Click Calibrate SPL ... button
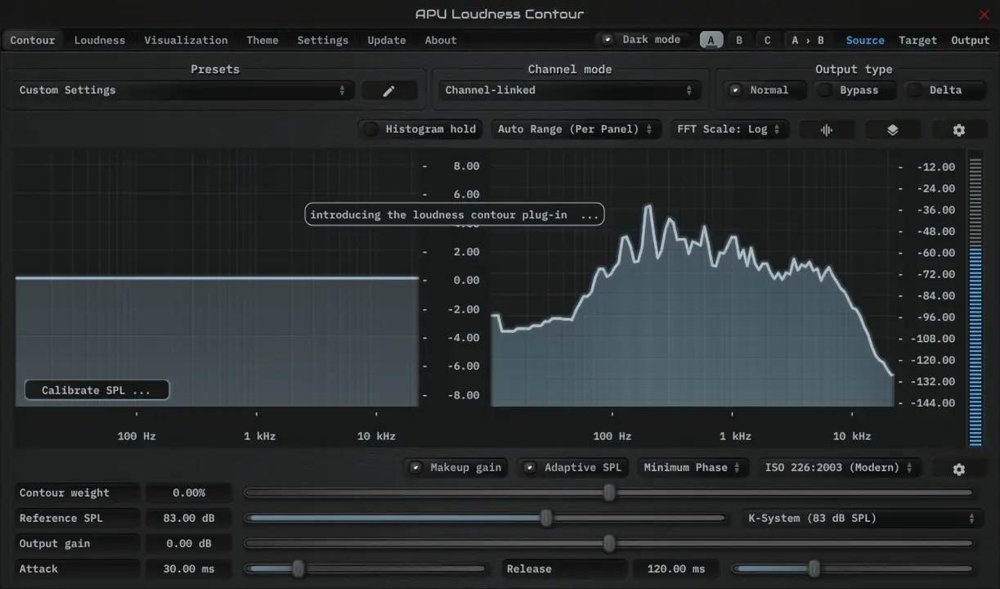Image resolution: width=1000 pixels, height=589 pixels. pyautogui.click(x=96, y=390)
